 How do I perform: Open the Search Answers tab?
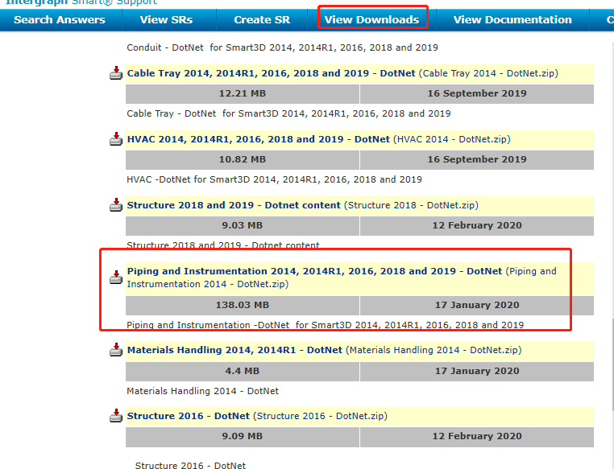coord(60,19)
